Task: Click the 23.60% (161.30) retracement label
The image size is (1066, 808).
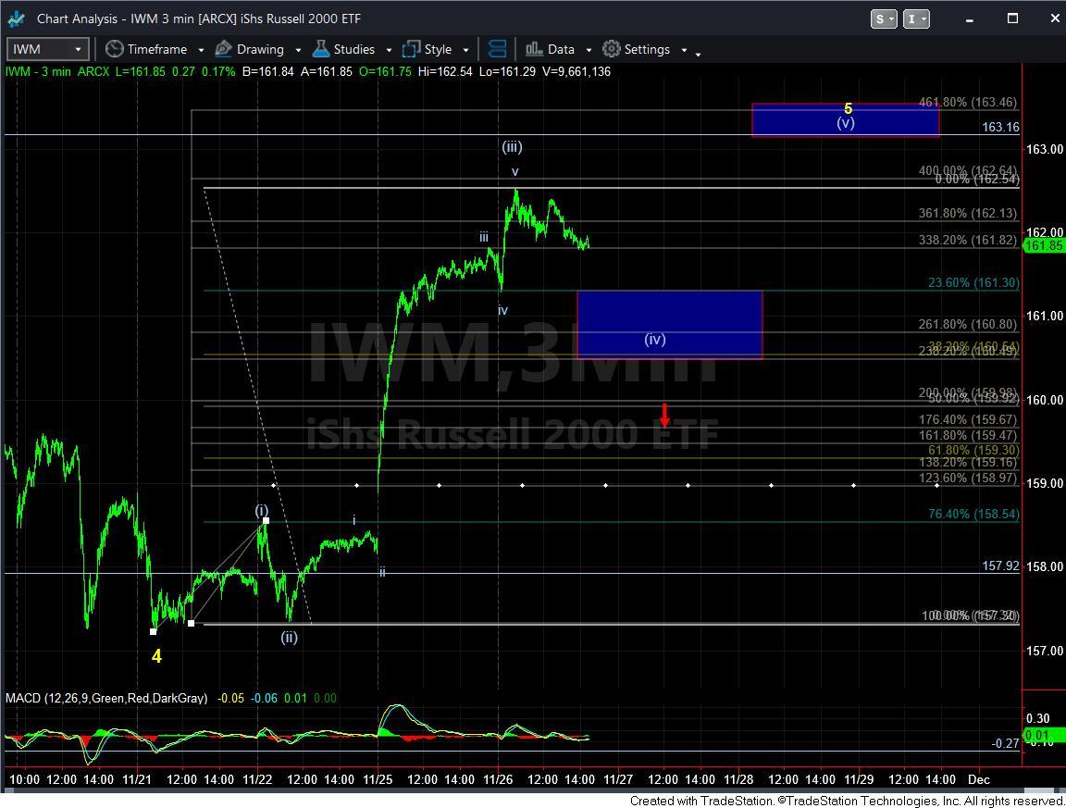Action: click(x=973, y=282)
